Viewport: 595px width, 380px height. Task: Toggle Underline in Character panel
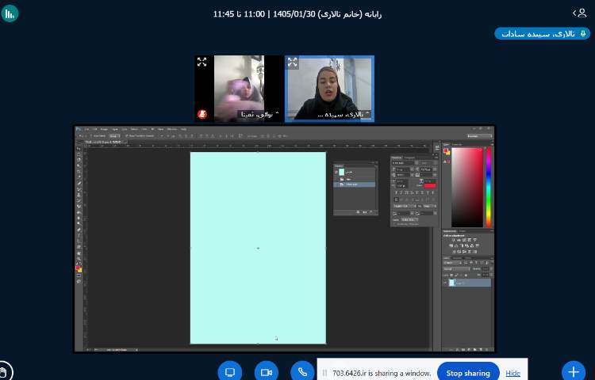(x=428, y=192)
